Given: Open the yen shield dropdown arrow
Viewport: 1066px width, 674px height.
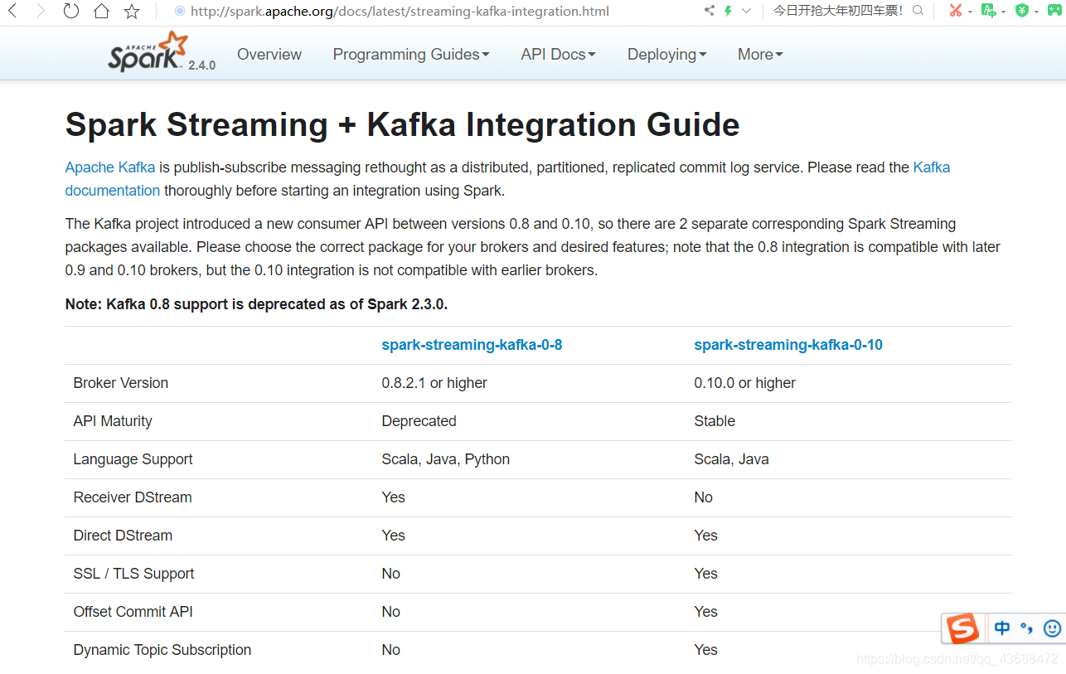Looking at the screenshot, I should click(x=1036, y=12).
